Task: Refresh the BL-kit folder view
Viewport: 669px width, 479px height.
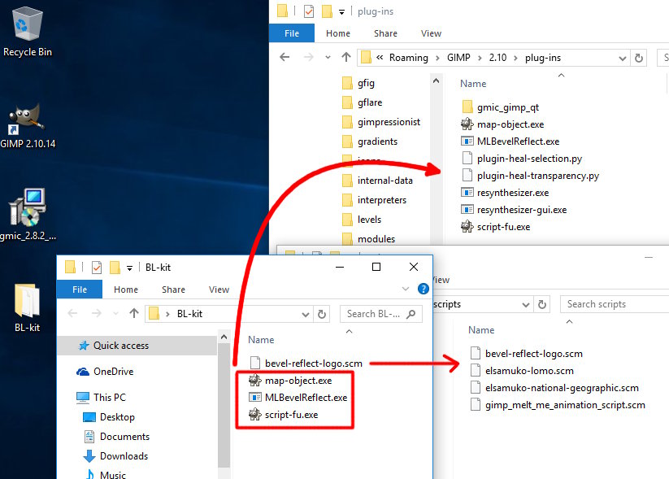Action: coord(322,314)
